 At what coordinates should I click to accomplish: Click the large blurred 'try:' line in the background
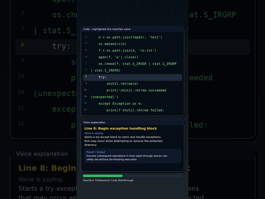[61, 46]
